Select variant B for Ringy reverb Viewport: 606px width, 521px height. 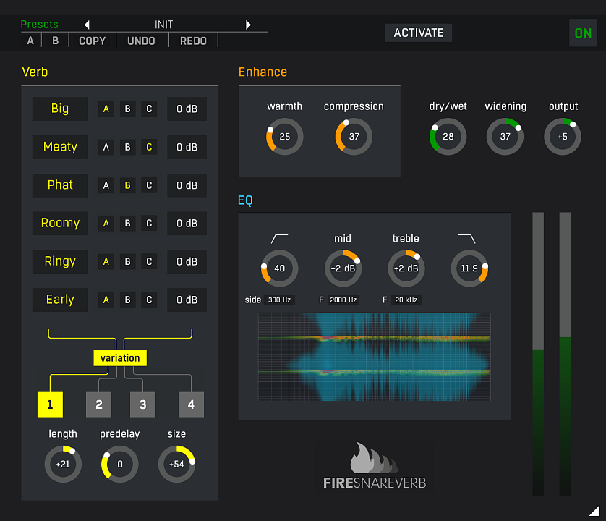[x=127, y=262]
